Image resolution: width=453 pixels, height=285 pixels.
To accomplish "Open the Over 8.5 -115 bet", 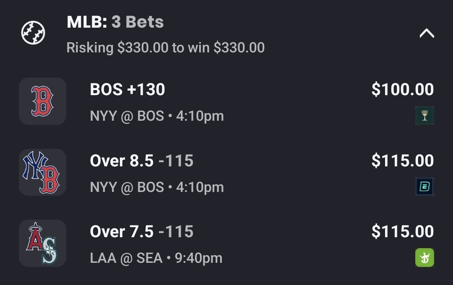I will (141, 161).
